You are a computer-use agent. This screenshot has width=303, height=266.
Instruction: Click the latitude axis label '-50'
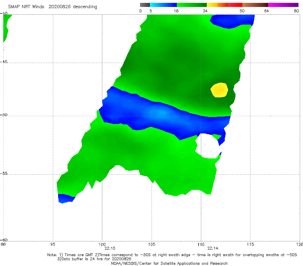pos(4,115)
